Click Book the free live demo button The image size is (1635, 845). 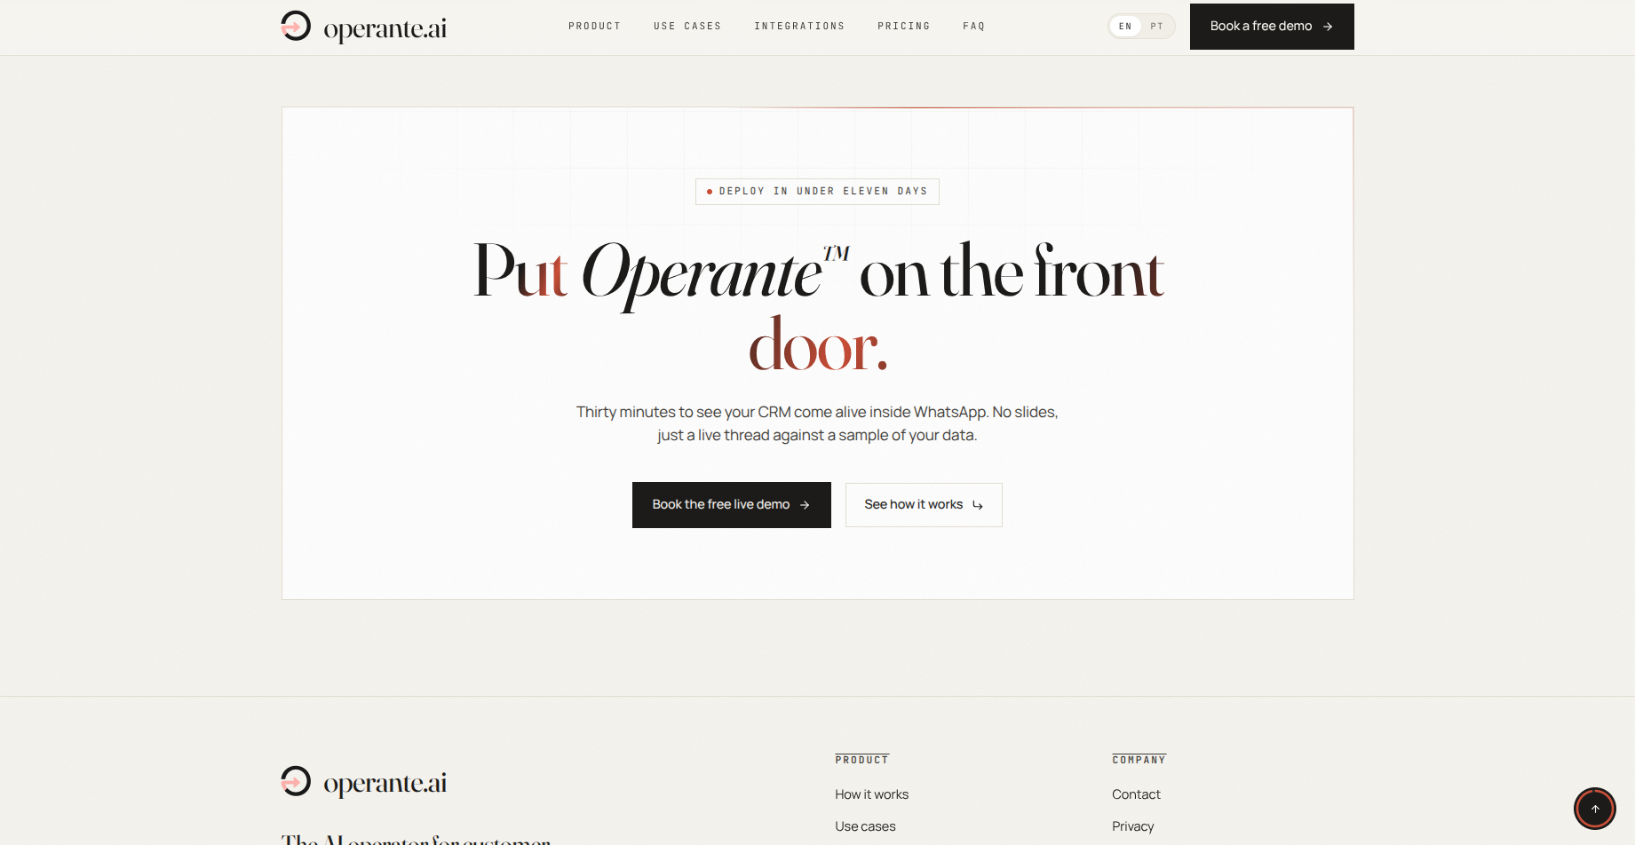(732, 505)
